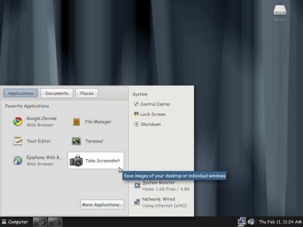This screenshot has width=303, height=227.
Task: Click the network tray icon in panel
Action: coord(242,222)
